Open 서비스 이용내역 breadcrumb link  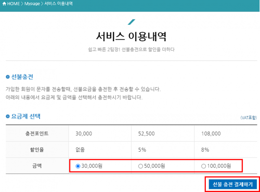click(x=58, y=3)
